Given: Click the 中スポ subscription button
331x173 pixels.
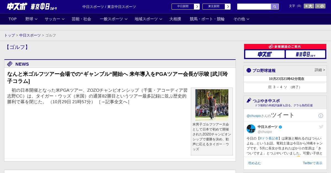Looking at the screenshot, I should point(265,54).
